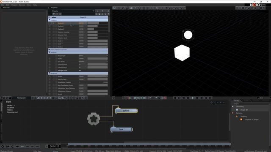This screenshot has height=152, width=271.
Task: Open the View menu
Action: point(29,5)
